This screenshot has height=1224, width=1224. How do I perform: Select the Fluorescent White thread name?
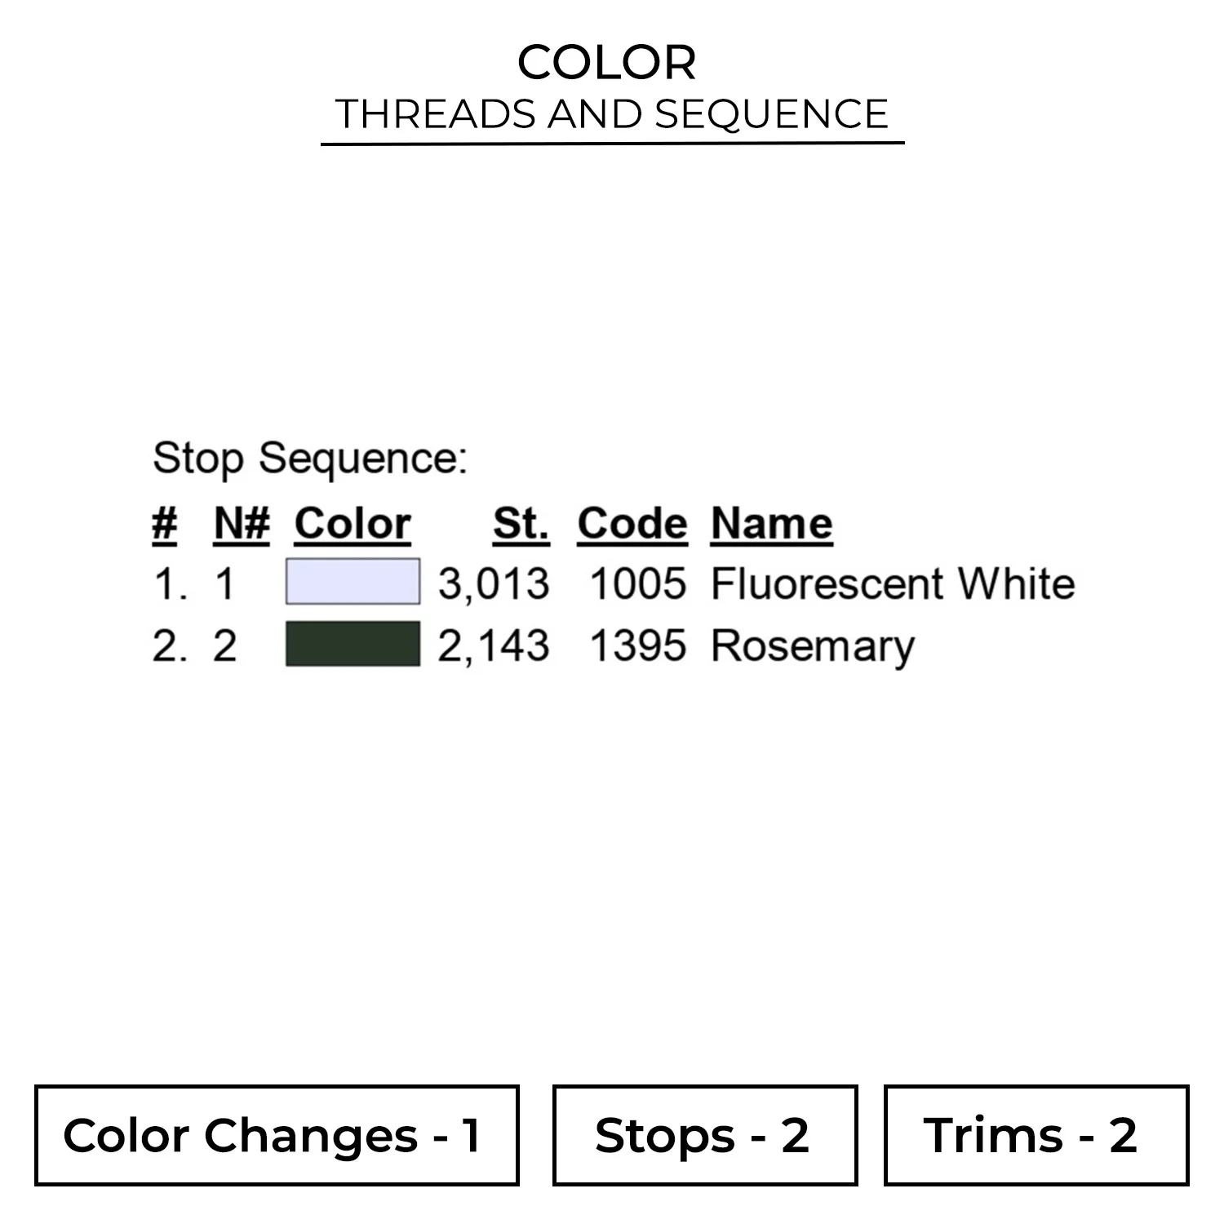[x=893, y=583]
